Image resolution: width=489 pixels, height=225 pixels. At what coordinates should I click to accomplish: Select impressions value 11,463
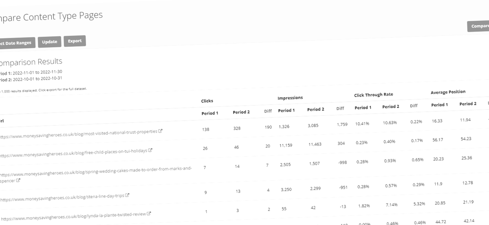(x=316, y=144)
